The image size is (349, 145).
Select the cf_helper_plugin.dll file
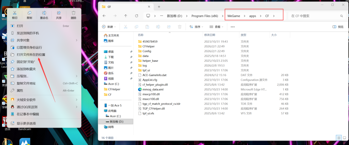point(155,85)
